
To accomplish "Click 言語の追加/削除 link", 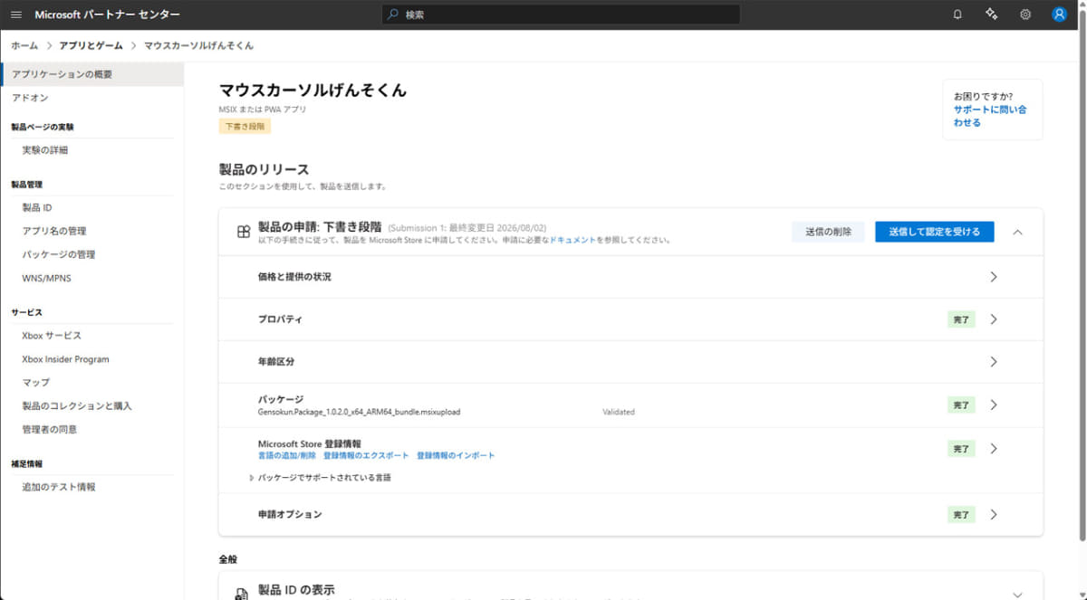I will pyautogui.click(x=287, y=455).
